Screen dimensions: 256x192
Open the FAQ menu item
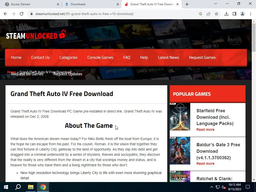pos(127,57)
